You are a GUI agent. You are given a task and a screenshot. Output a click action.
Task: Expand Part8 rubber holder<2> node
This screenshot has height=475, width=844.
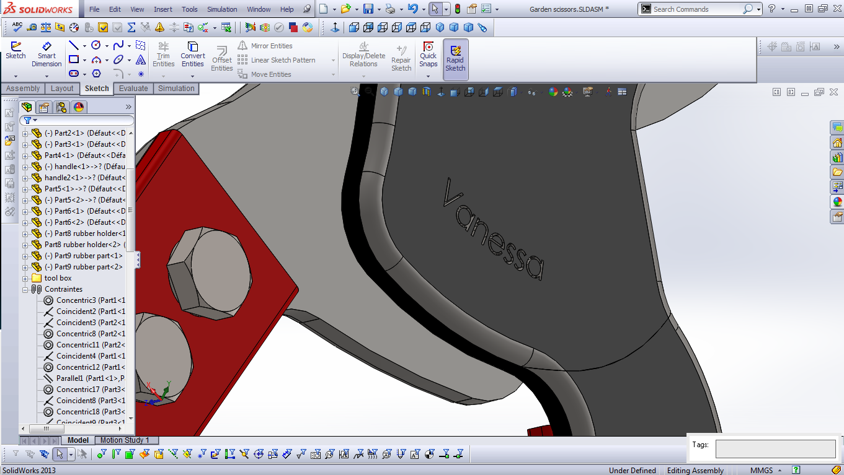[25, 245]
